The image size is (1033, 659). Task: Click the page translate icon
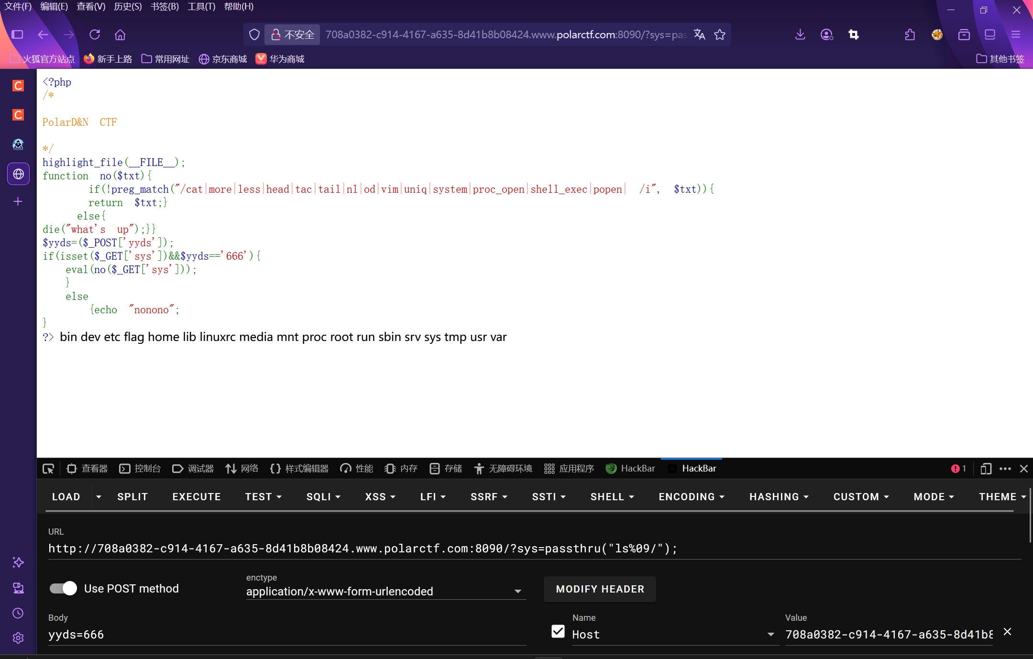[x=699, y=34]
